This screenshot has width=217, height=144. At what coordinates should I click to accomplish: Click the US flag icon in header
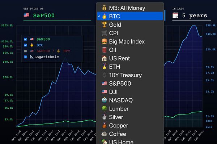[26, 15]
